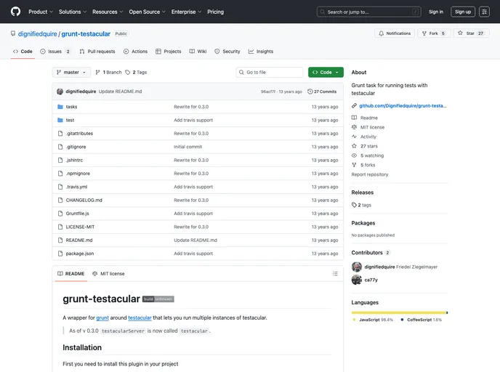The width and height of the screenshot is (500, 372).
Task: Click the star icon beside 27 stars
Action: tap(354, 146)
